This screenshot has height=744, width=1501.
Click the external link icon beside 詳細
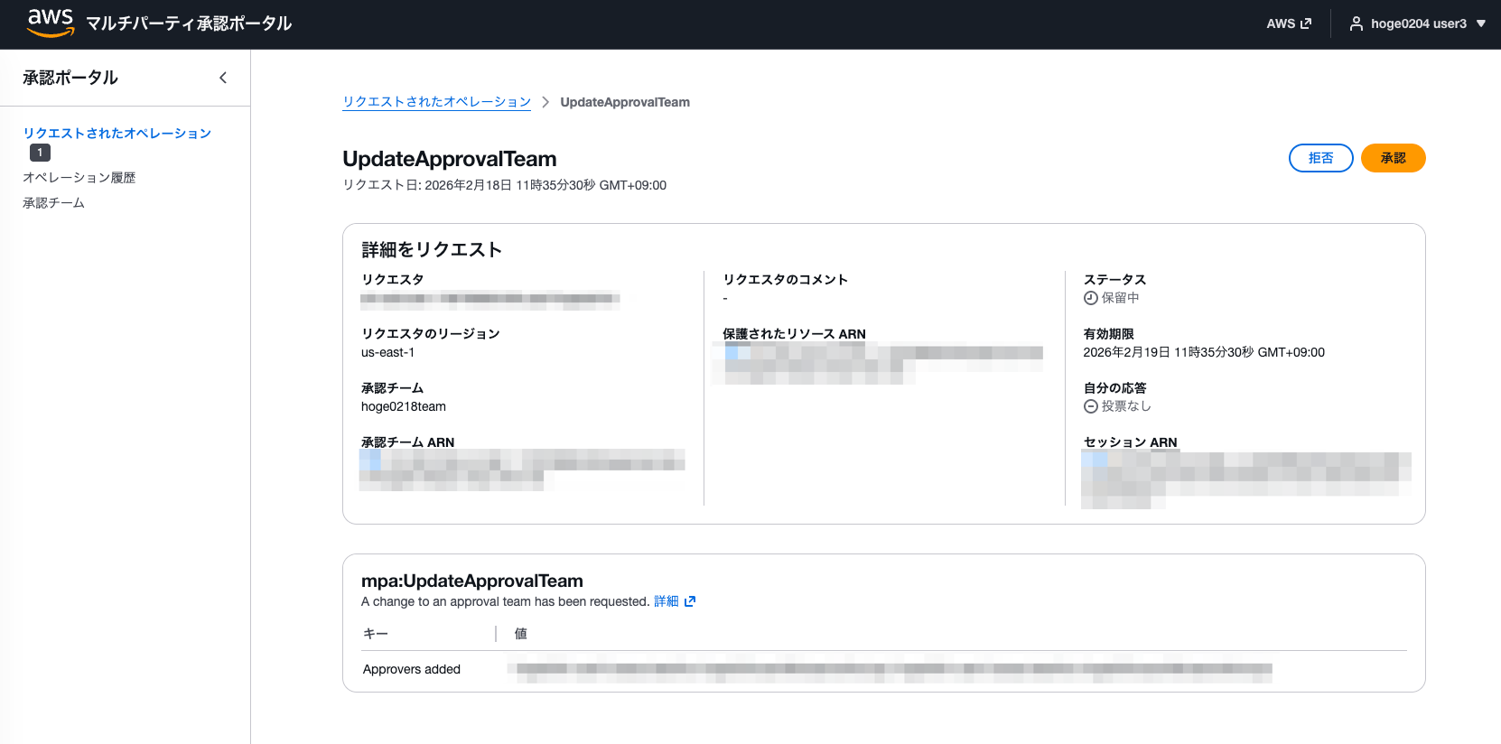coord(690,601)
